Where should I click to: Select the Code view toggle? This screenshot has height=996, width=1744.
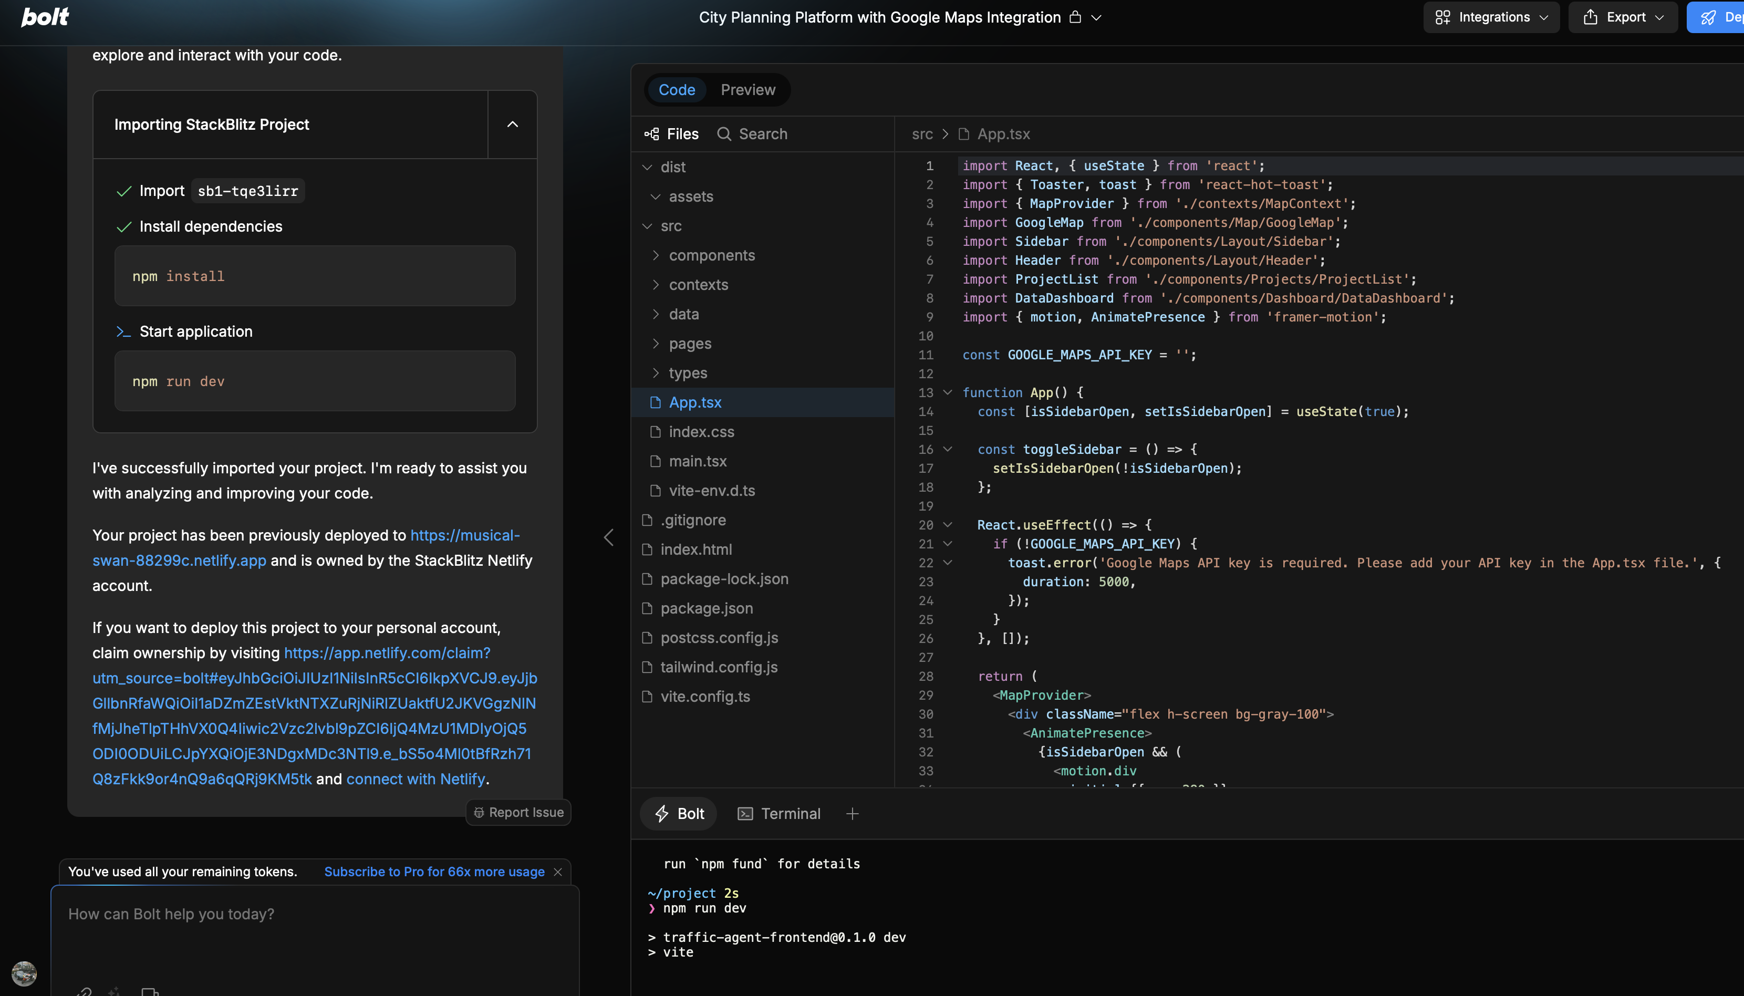[677, 90]
